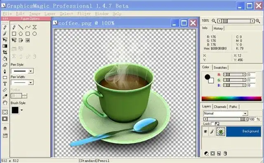264x163 pixels.
Task: Select the Pencil tool in the left toolbar
Action: (x=5, y=27)
